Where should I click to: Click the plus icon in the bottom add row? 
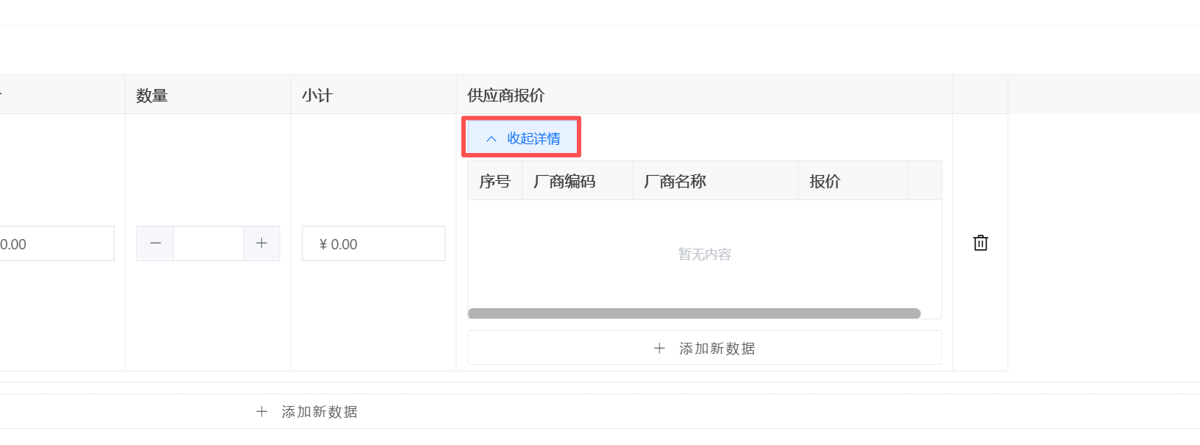tap(261, 412)
